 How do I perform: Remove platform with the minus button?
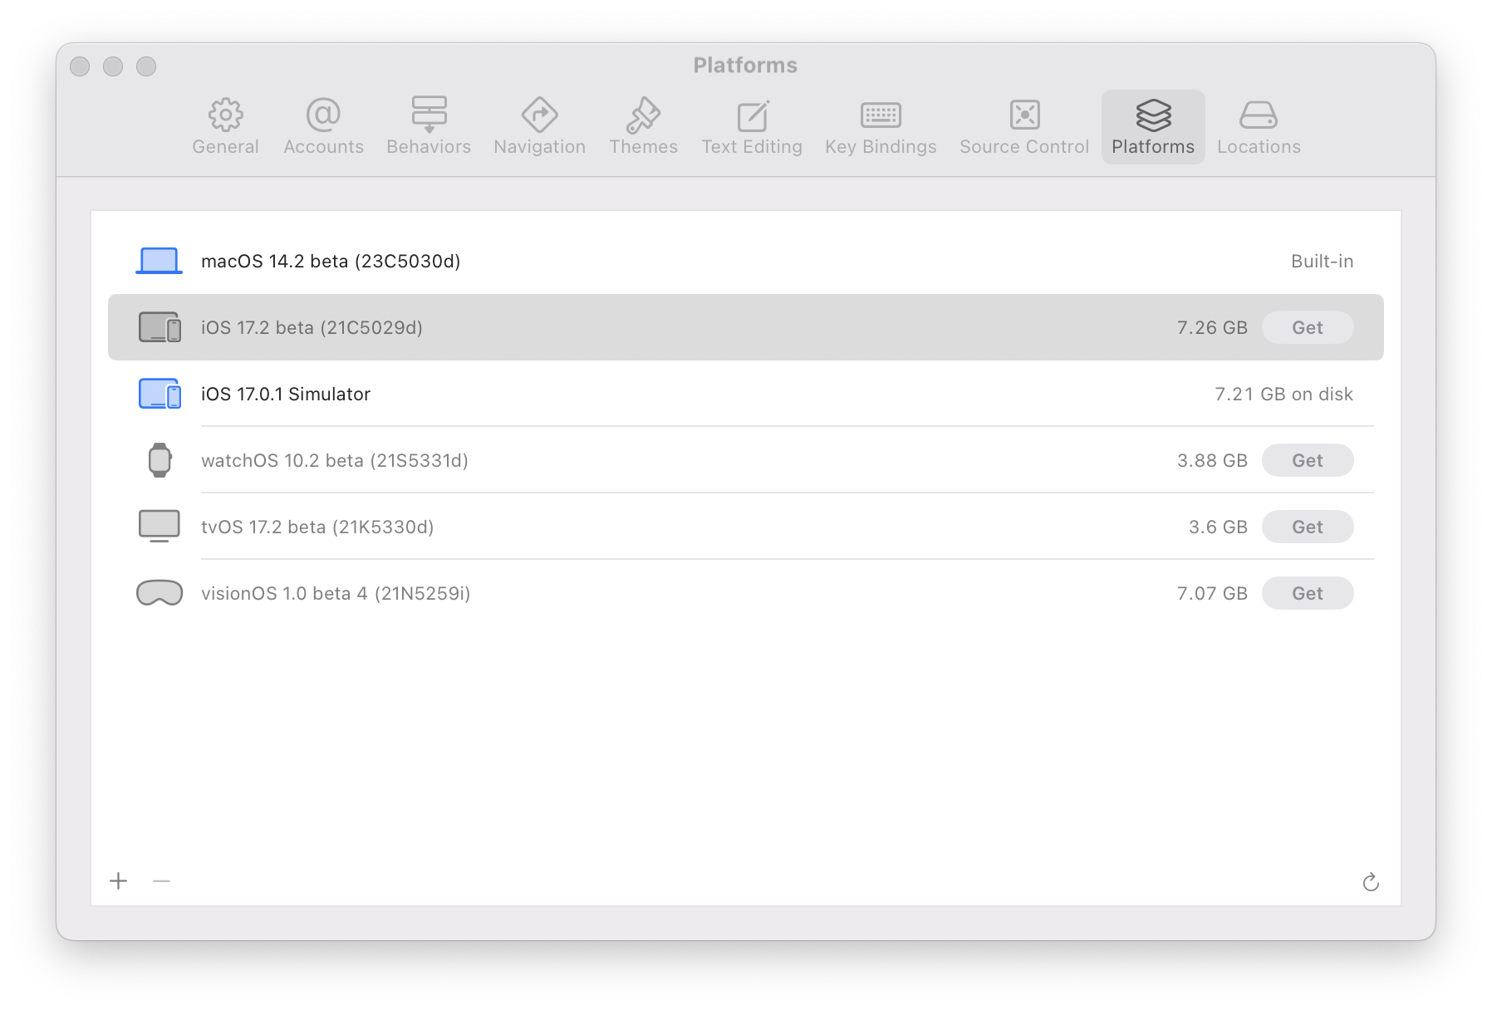(x=161, y=880)
